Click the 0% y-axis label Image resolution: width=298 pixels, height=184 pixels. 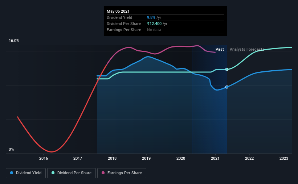(11, 150)
